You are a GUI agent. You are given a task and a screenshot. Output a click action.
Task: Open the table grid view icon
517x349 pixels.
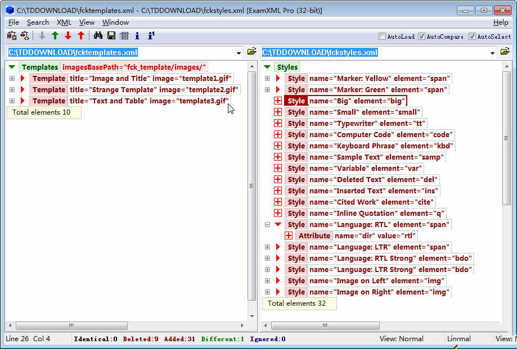[x=124, y=35]
